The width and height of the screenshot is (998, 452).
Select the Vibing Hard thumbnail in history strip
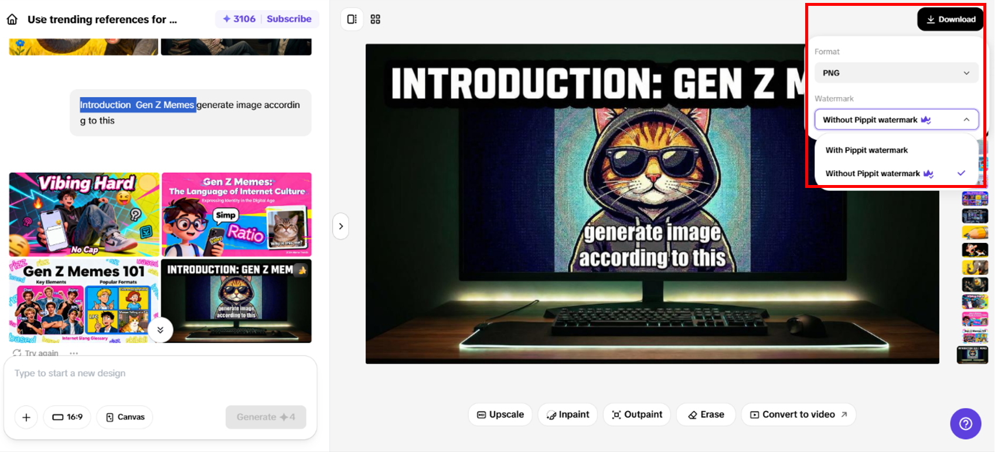tap(975, 302)
